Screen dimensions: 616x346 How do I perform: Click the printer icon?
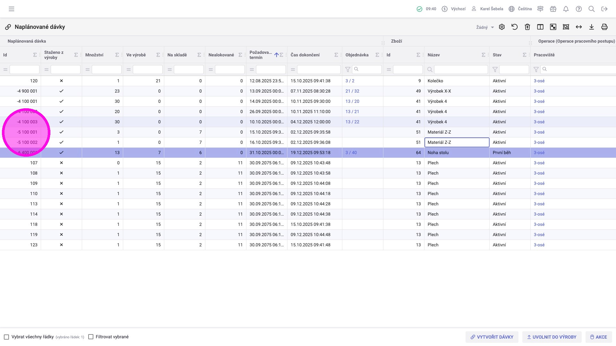[604, 27]
